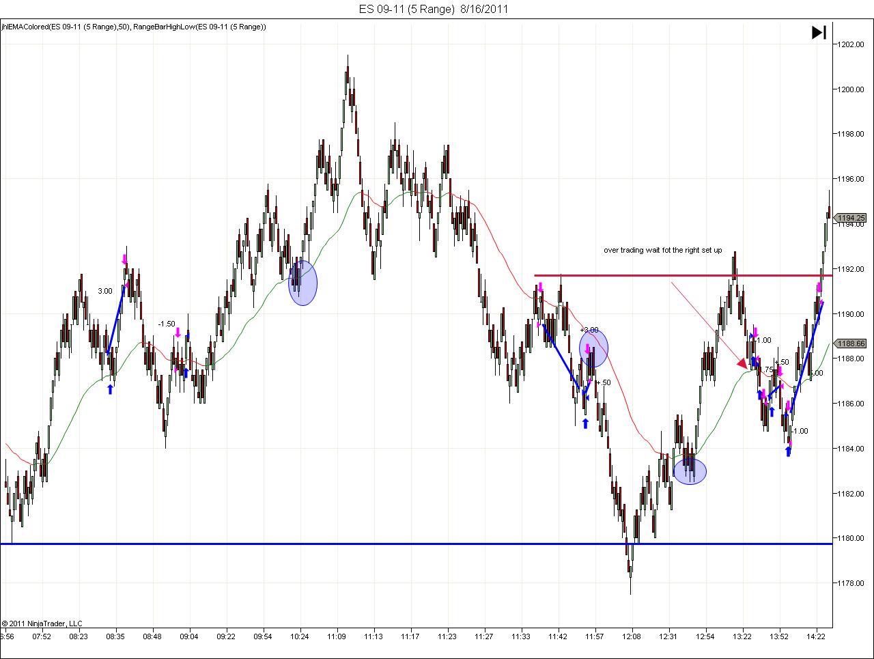Click the 1200.00 price axis label
This screenshot has height=659, width=874.
pyautogui.click(x=851, y=89)
